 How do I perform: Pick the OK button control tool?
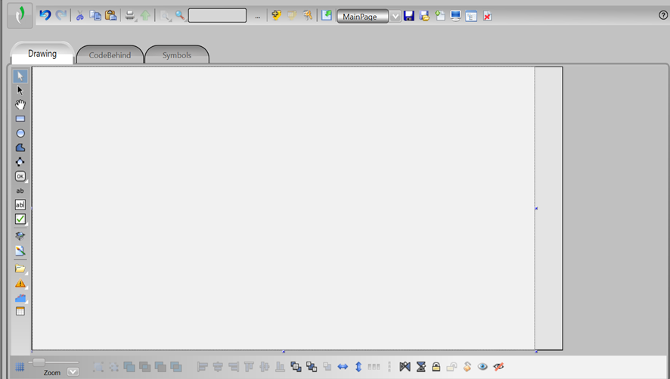20,176
